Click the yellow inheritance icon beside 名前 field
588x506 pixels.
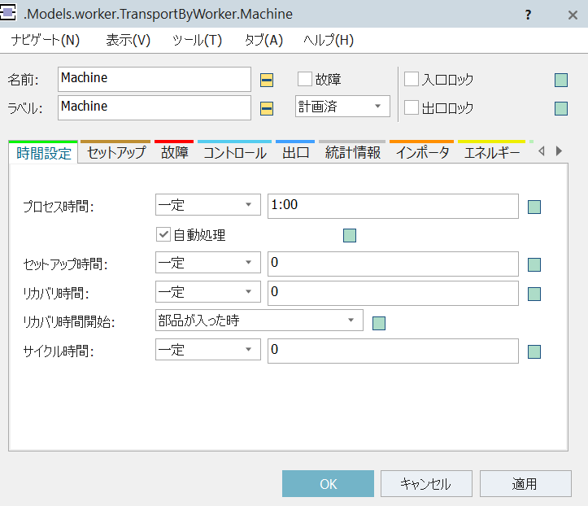[x=267, y=80]
